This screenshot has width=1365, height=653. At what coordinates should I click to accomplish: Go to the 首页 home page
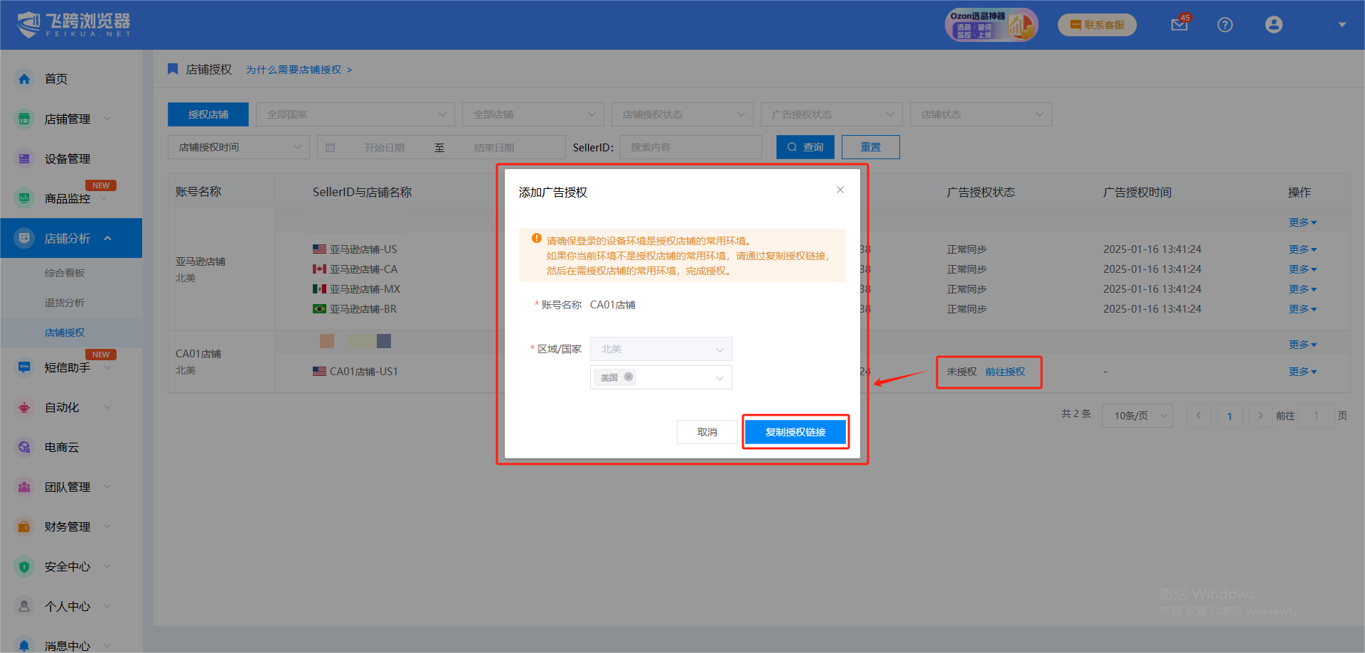(x=55, y=79)
